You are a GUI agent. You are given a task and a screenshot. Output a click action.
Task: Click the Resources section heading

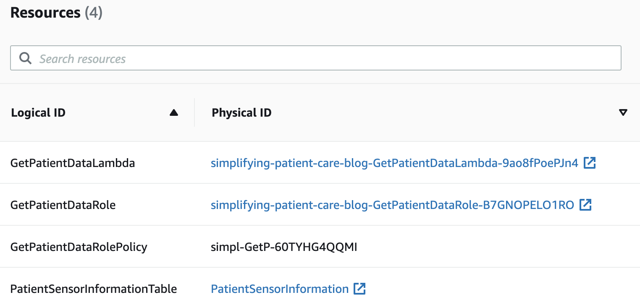pyautogui.click(x=45, y=13)
